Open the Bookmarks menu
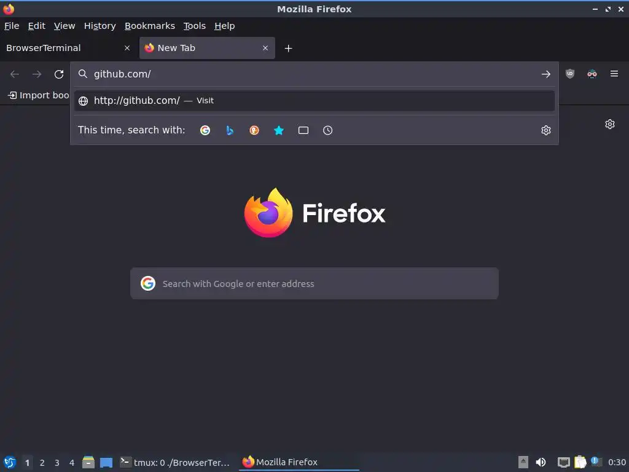 [150, 26]
